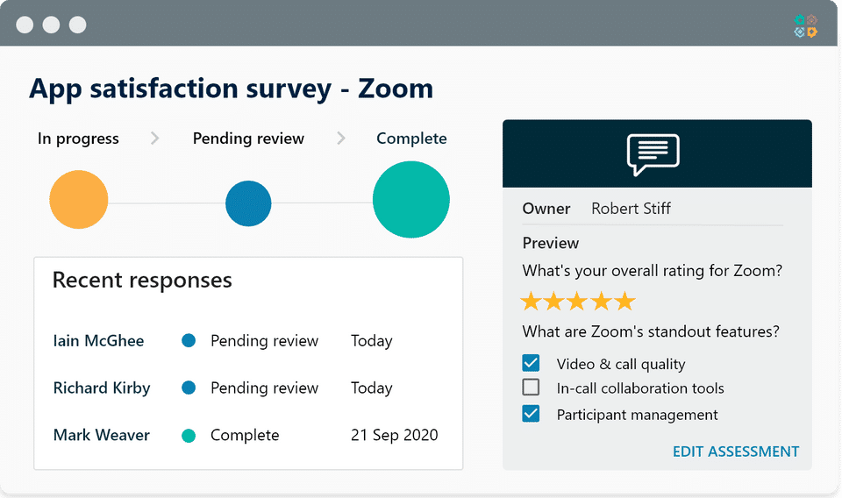The image size is (842, 498).
Task: Open Iain McGhee's response
Action: pyautogui.click(x=98, y=341)
